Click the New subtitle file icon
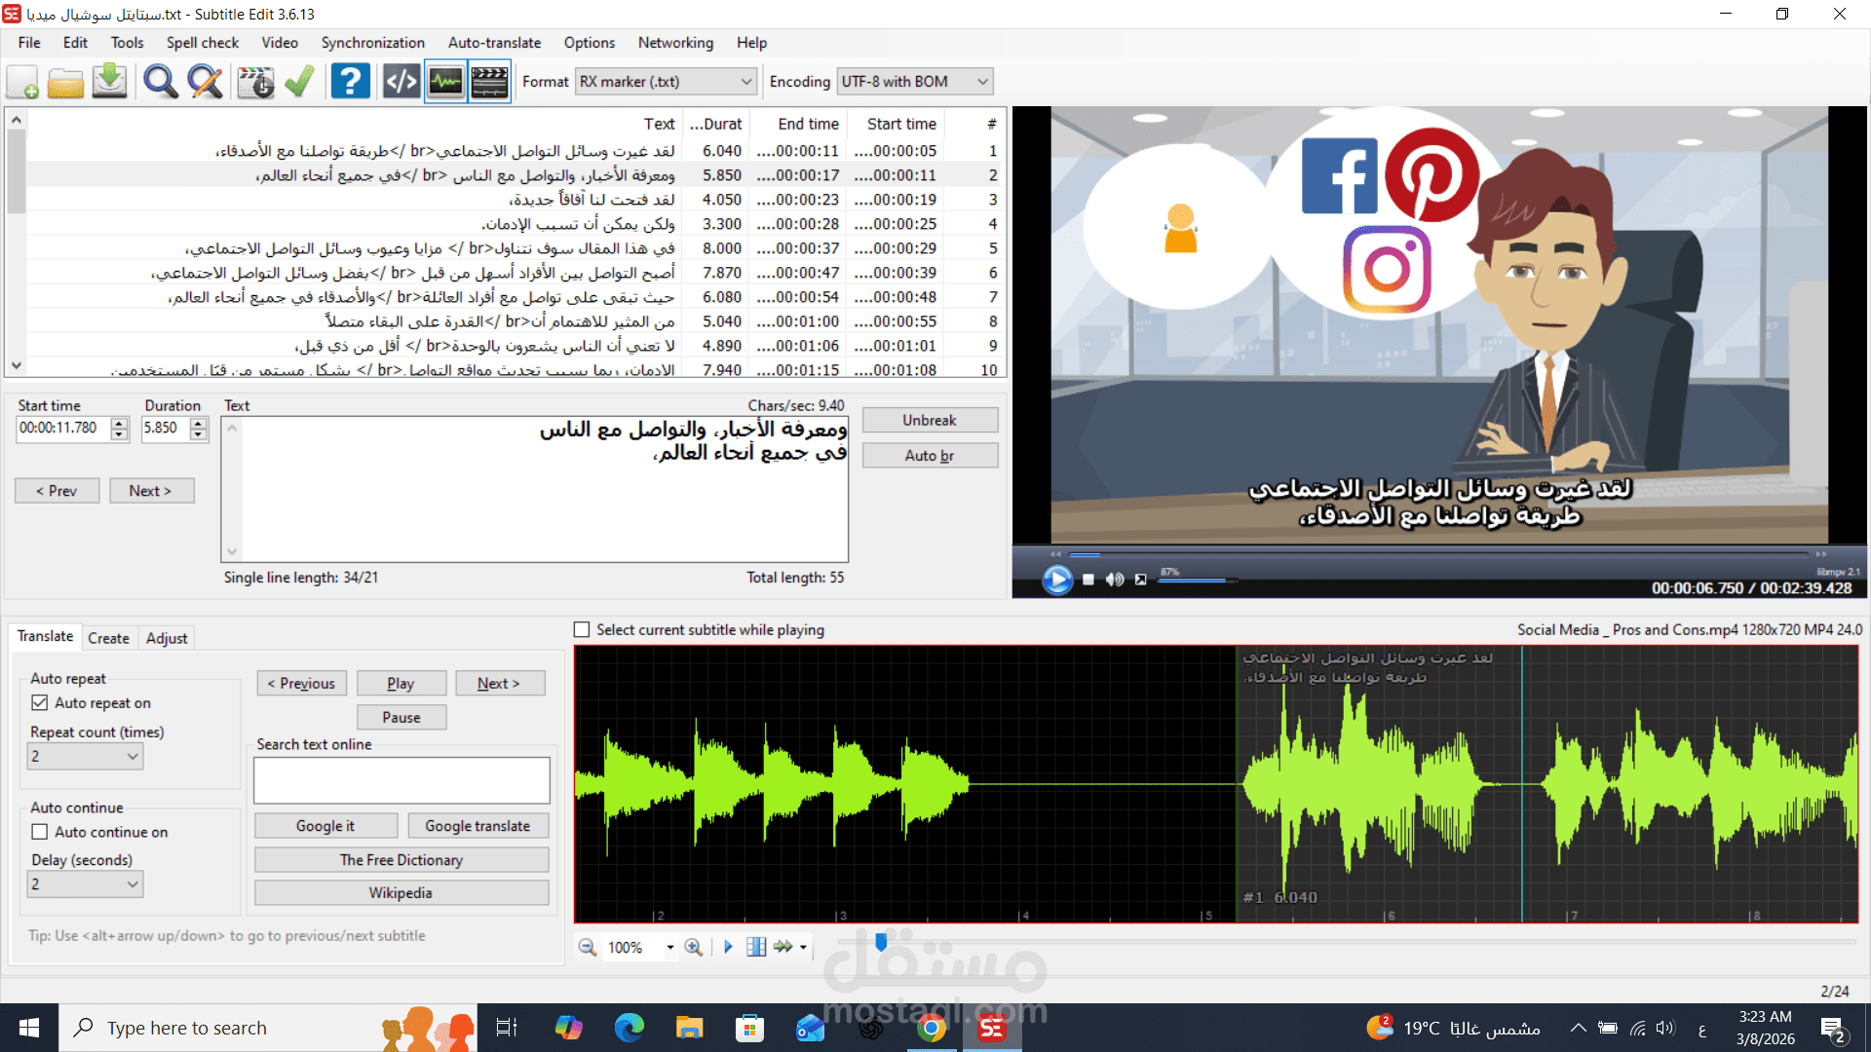 22,82
